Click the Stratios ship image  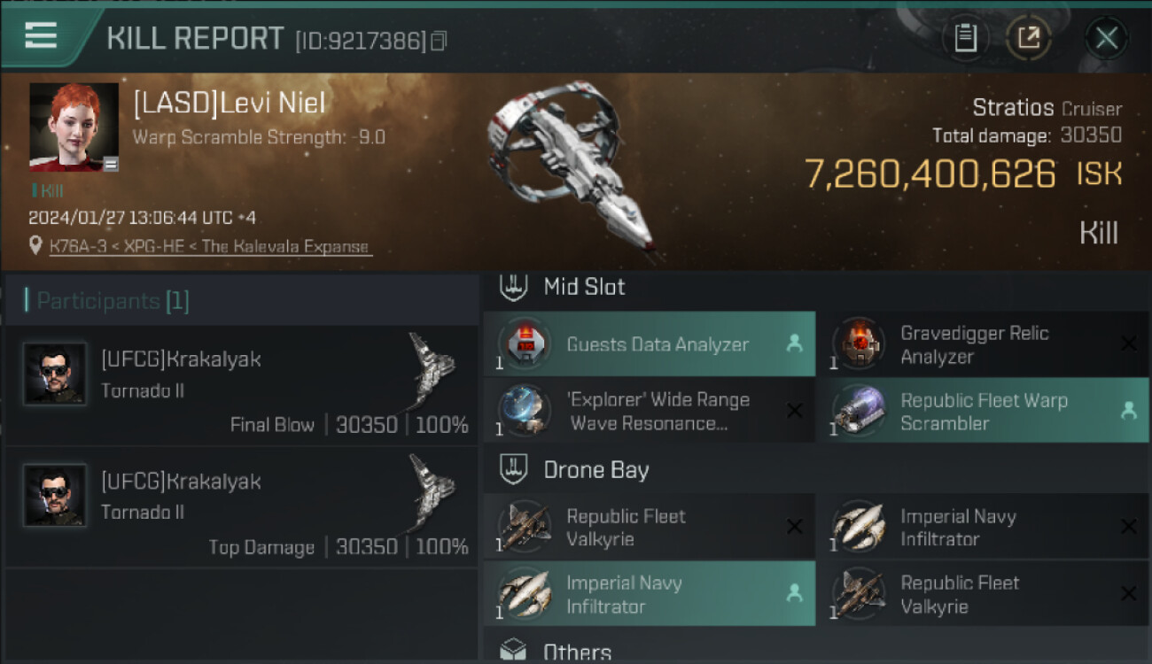pos(568,168)
